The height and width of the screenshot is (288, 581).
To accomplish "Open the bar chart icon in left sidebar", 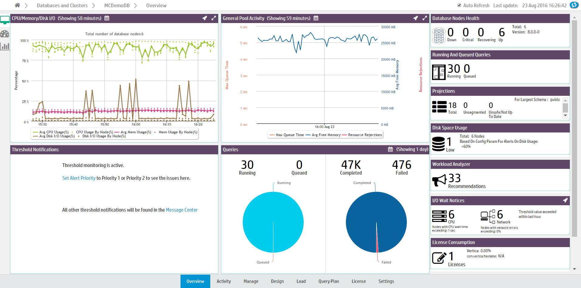I will coord(5,46).
